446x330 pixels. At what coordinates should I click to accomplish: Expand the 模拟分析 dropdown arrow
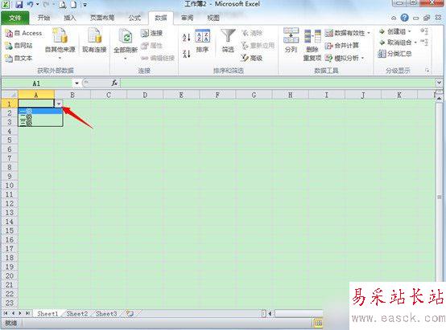click(362, 58)
